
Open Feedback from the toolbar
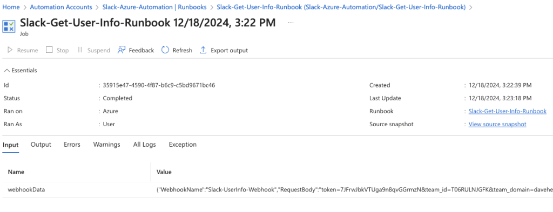pos(136,50)
